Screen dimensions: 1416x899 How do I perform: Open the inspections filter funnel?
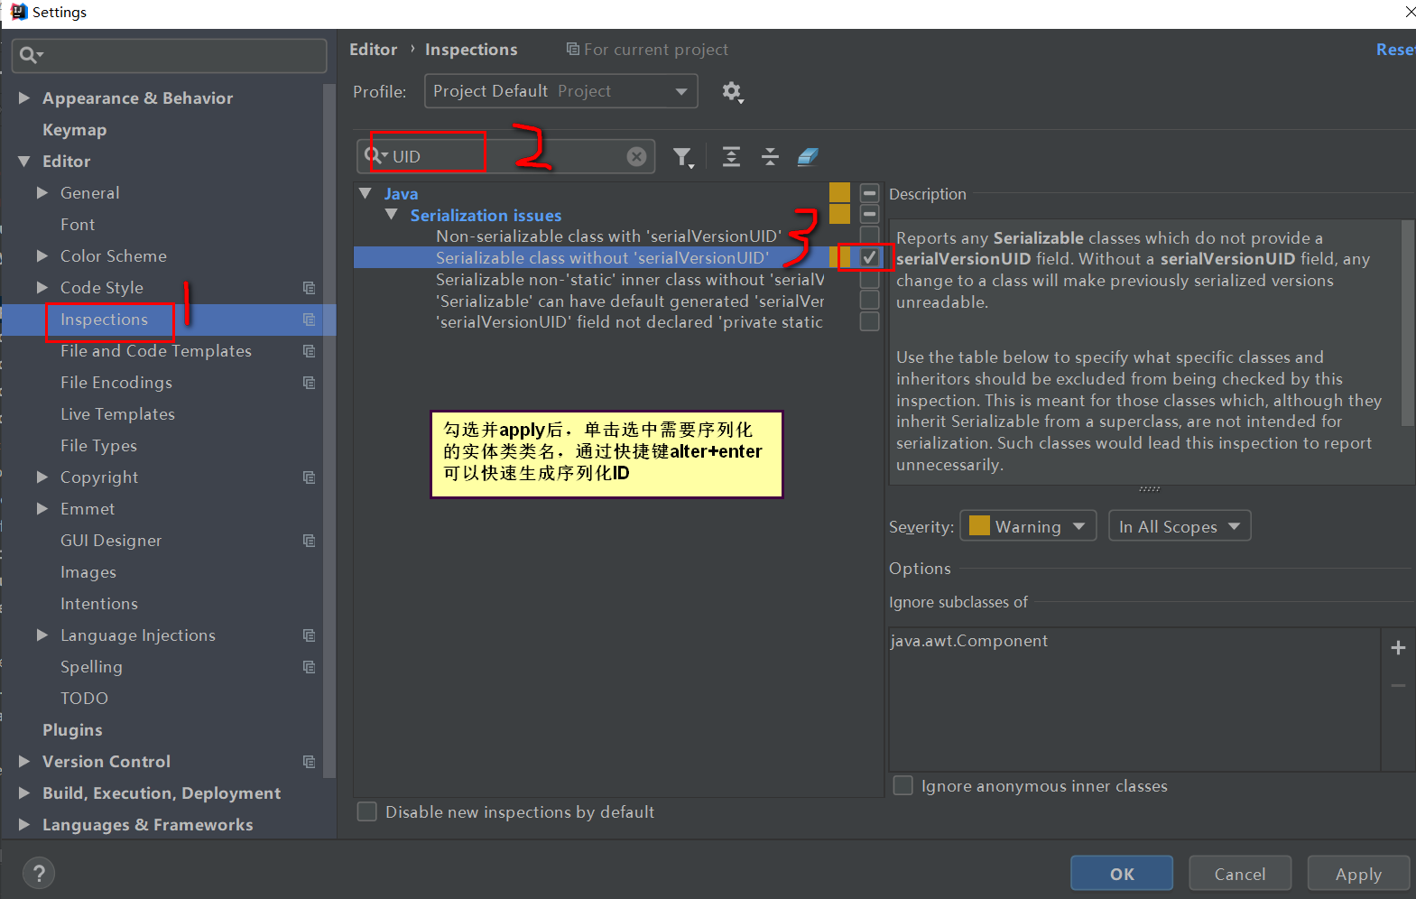click(683, 158)
